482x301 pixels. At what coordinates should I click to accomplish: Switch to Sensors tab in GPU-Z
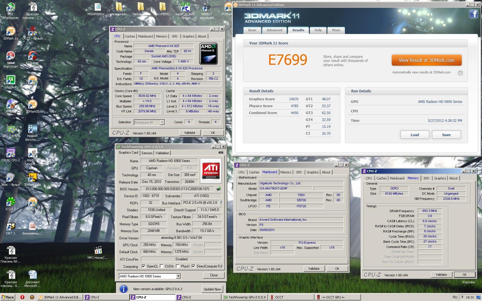147,153
